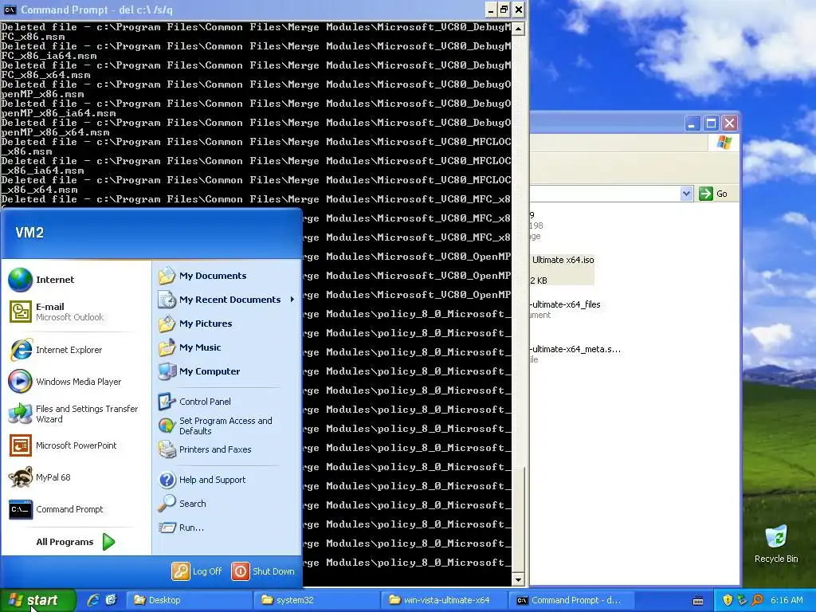This screenshot has width=816, height=612.
Task: Open Command Prompt from Start menu
Action: click(x=56, y=509)
